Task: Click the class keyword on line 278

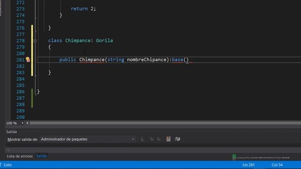Action: [55, 41]
